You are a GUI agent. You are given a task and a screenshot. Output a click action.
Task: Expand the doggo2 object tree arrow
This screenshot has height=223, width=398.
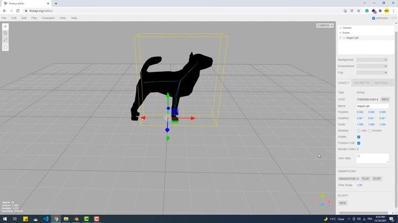tap(340, 38)
